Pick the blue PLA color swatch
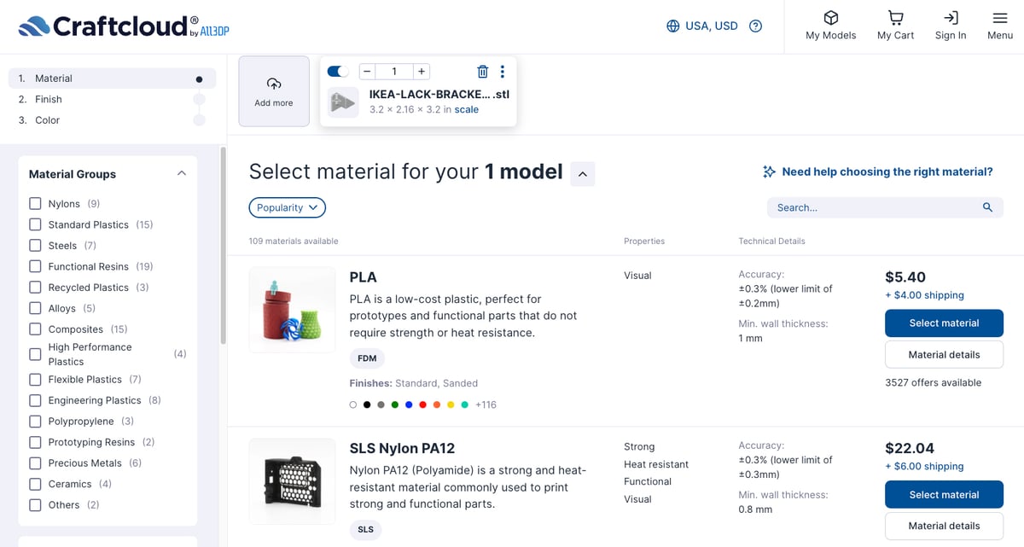Screen dimensions: 1024x547 [409, 404]
